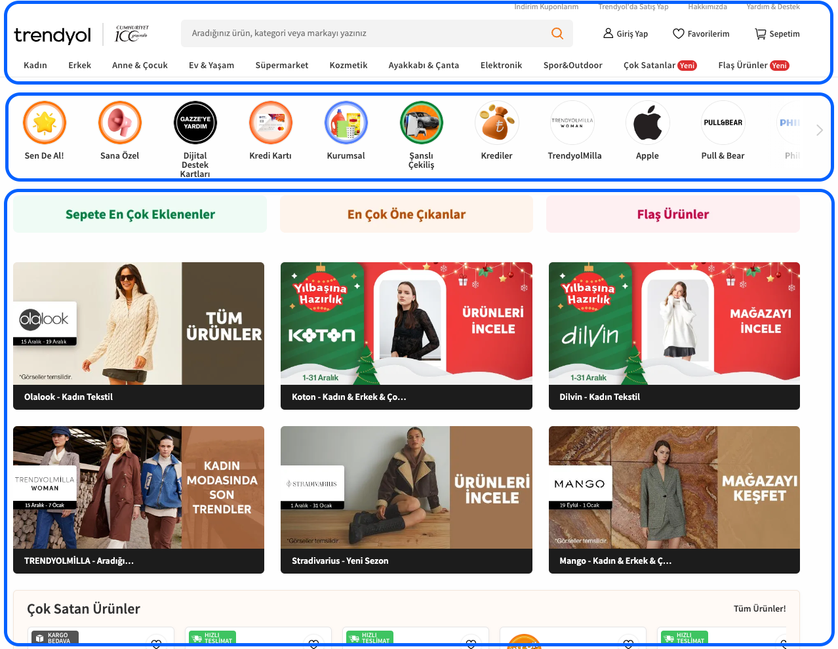Open Trendyolmilla Kadın Modasında banner

138,487
